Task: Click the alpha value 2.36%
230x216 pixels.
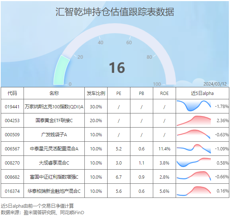Action: pos(223,120)
